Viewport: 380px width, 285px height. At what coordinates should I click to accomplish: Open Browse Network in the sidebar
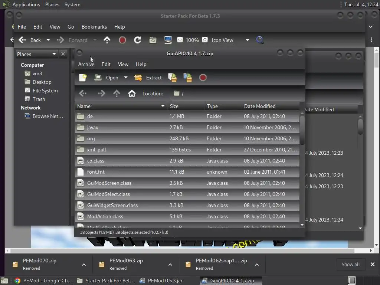44,116
